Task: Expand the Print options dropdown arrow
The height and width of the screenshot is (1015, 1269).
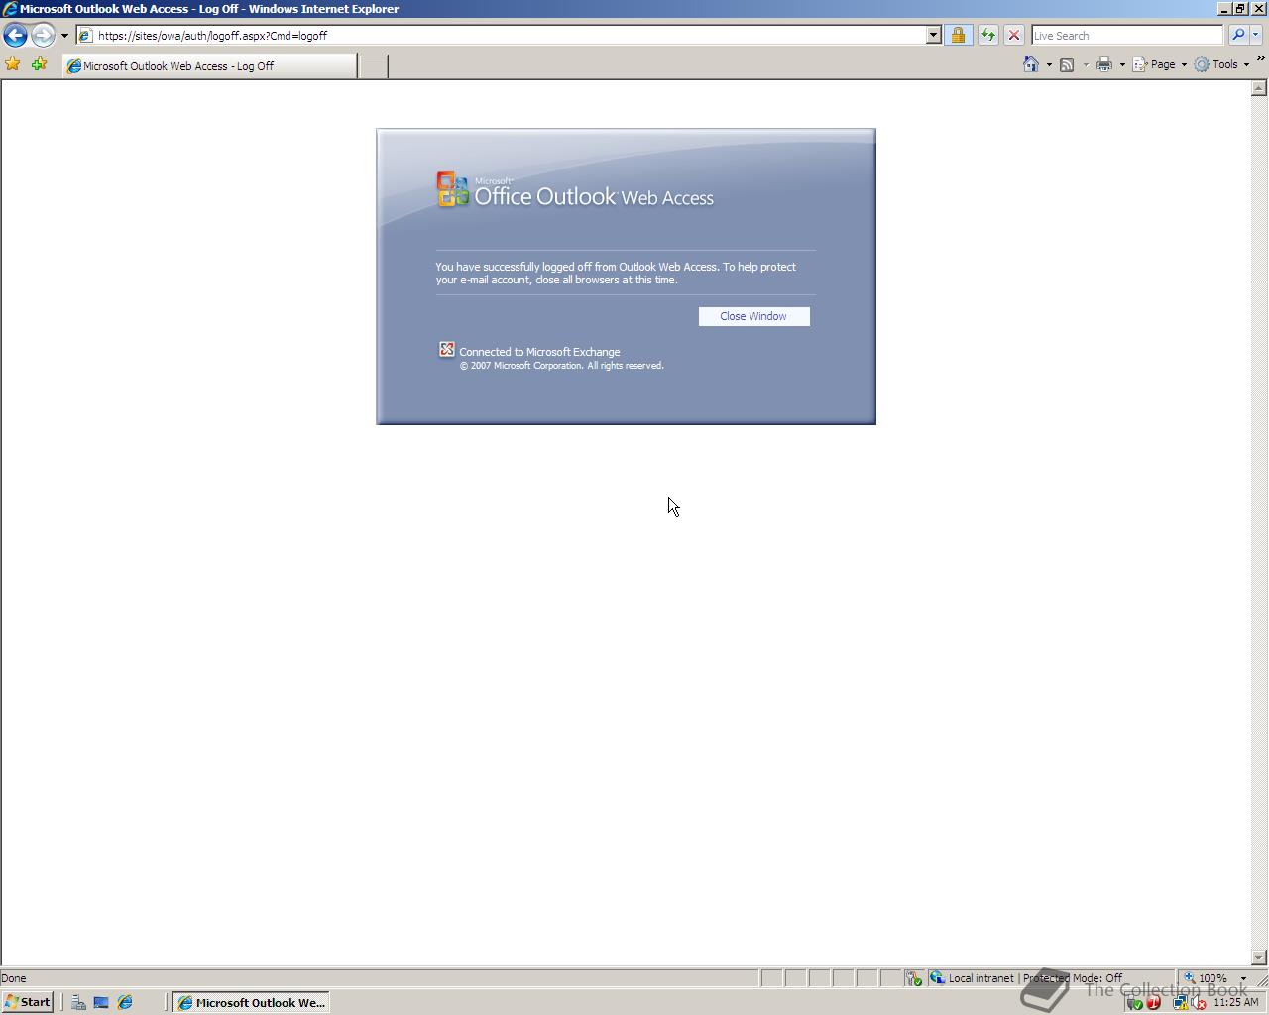Action: click(1122, 65)
